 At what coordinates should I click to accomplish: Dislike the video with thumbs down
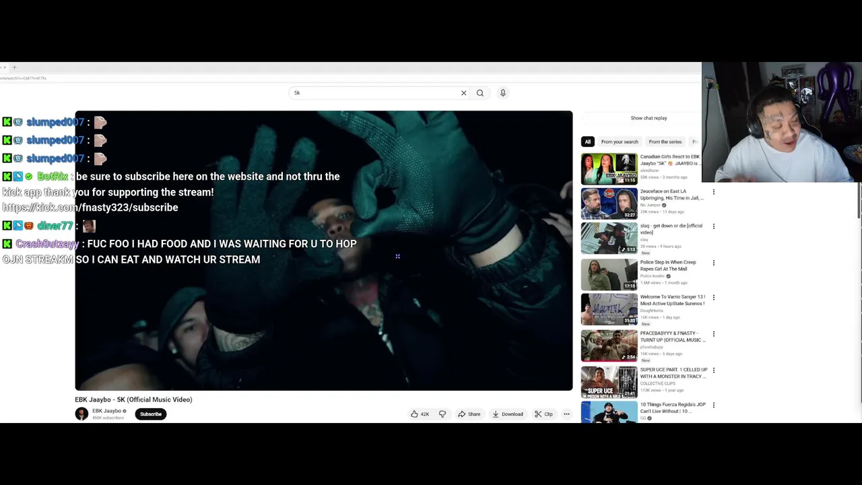[x=442, y=414]
